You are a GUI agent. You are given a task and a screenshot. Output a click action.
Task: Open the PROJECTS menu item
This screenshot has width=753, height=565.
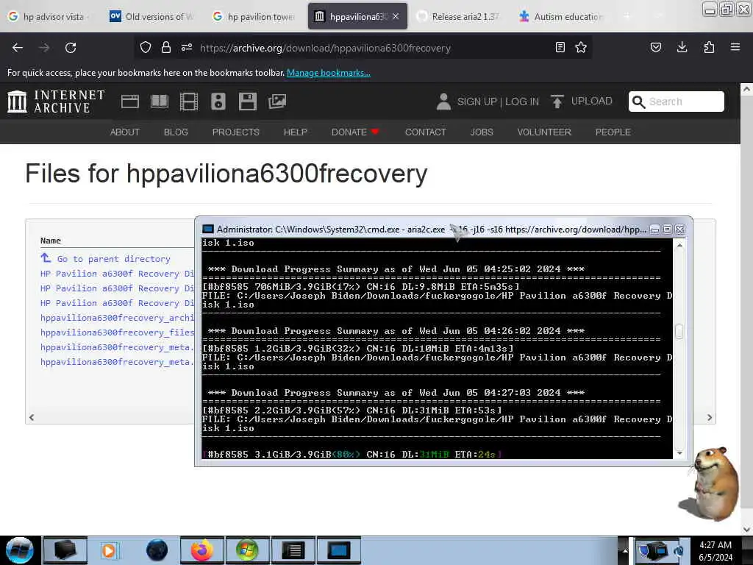(x=236, y=132)
